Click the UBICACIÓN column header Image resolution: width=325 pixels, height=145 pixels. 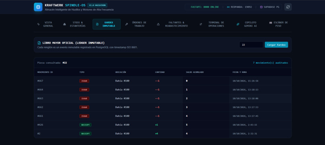[x=121, y=72]
